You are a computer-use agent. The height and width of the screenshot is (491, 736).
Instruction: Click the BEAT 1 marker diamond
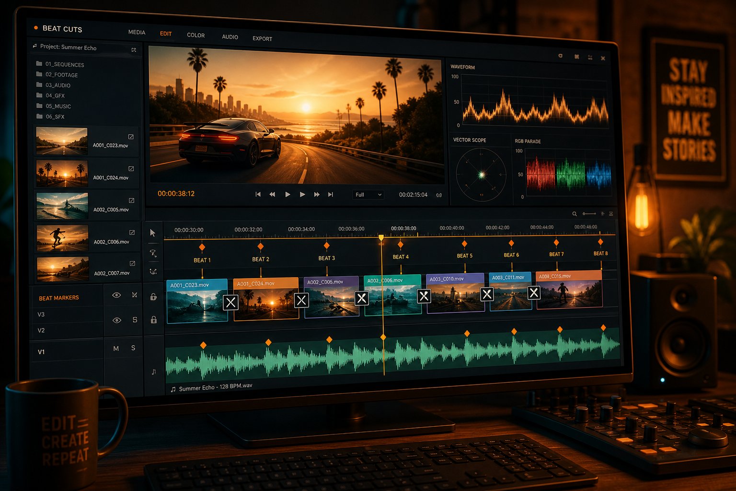[x=202, y=247]
